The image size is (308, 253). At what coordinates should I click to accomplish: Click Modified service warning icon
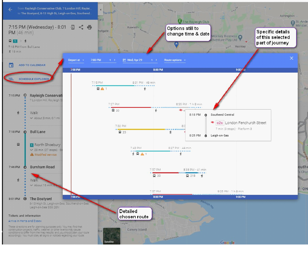coord(32,155)
